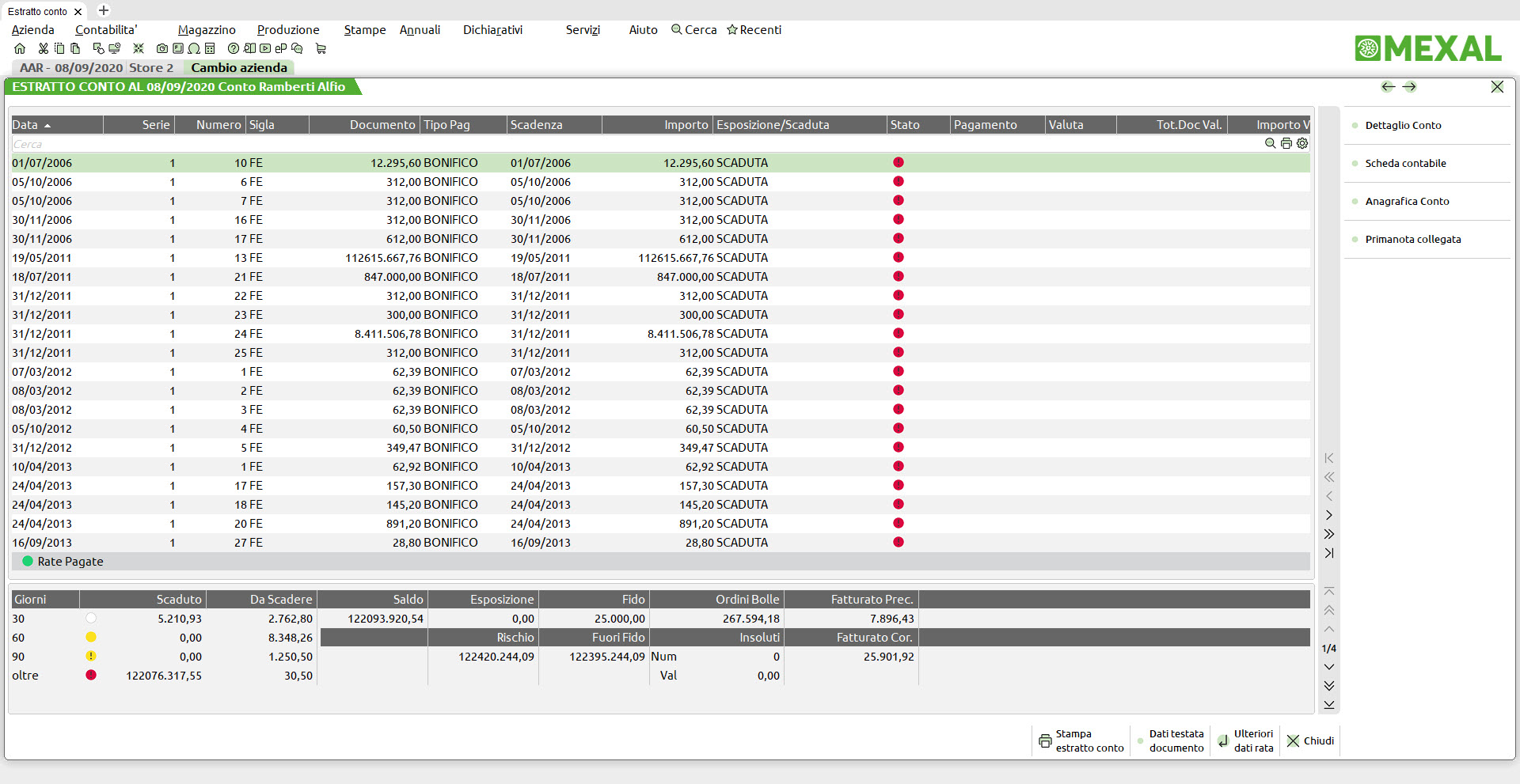Viewport: 1520px width, 784px height.
Task: Open Primanota collegata from side panel
Action: (1413, 239)
